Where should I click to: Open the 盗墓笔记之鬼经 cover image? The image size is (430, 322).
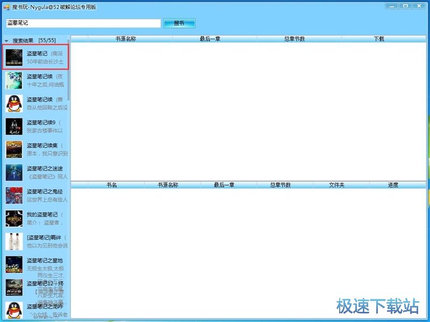tap(14, 195)
